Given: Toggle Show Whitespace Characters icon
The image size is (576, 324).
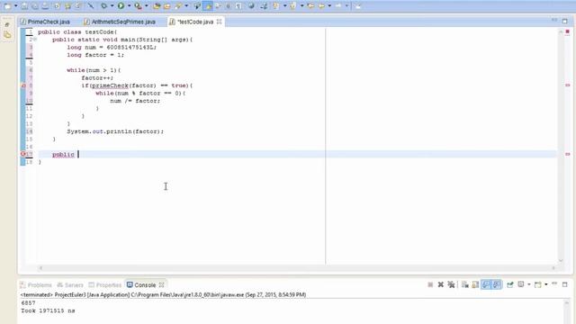Looking at the screenshot, I should click(238, 6).
